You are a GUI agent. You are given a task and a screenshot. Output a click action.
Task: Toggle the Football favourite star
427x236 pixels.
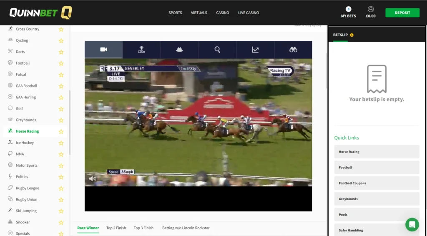point(61,63)
